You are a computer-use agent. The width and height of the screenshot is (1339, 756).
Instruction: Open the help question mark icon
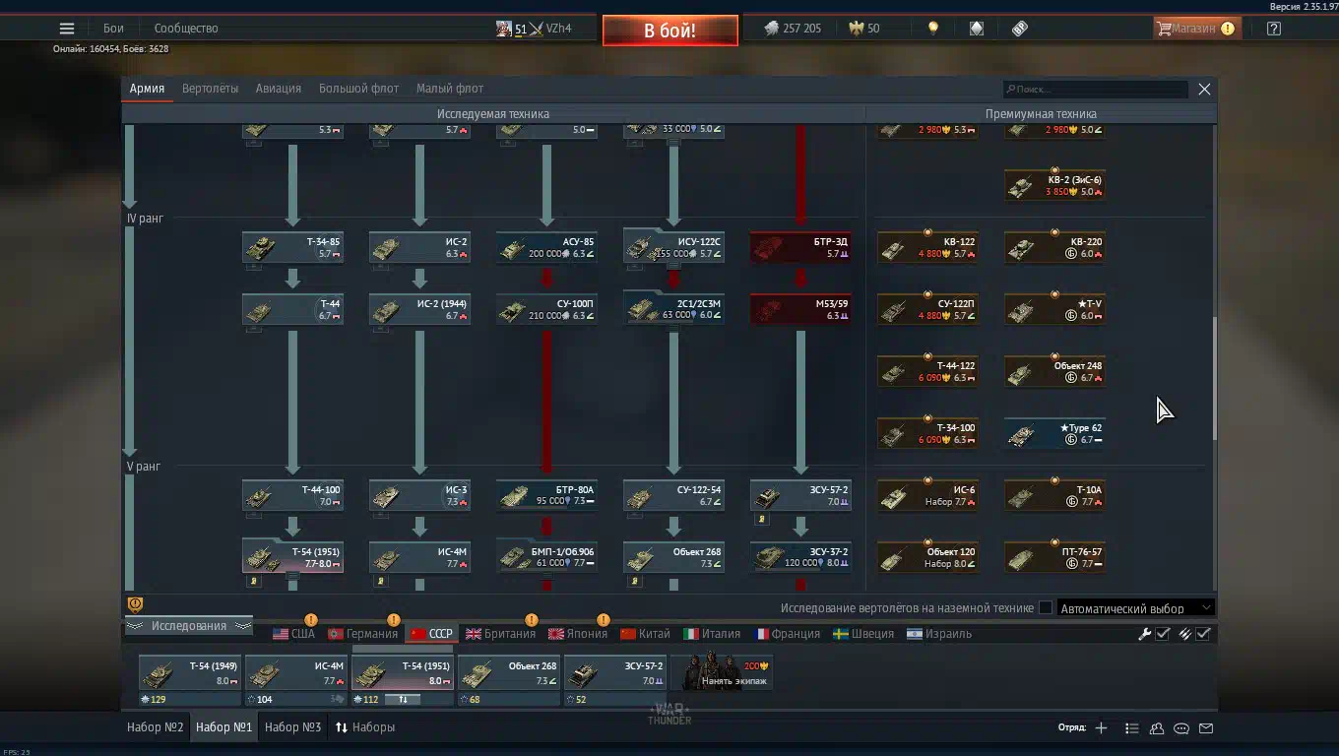(x=1273, y=29)
